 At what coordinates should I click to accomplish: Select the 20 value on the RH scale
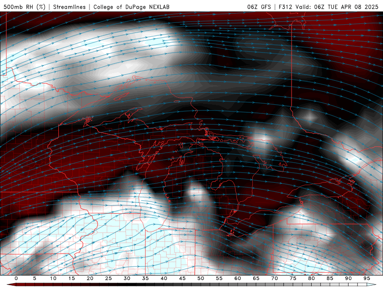coord(90,278)
